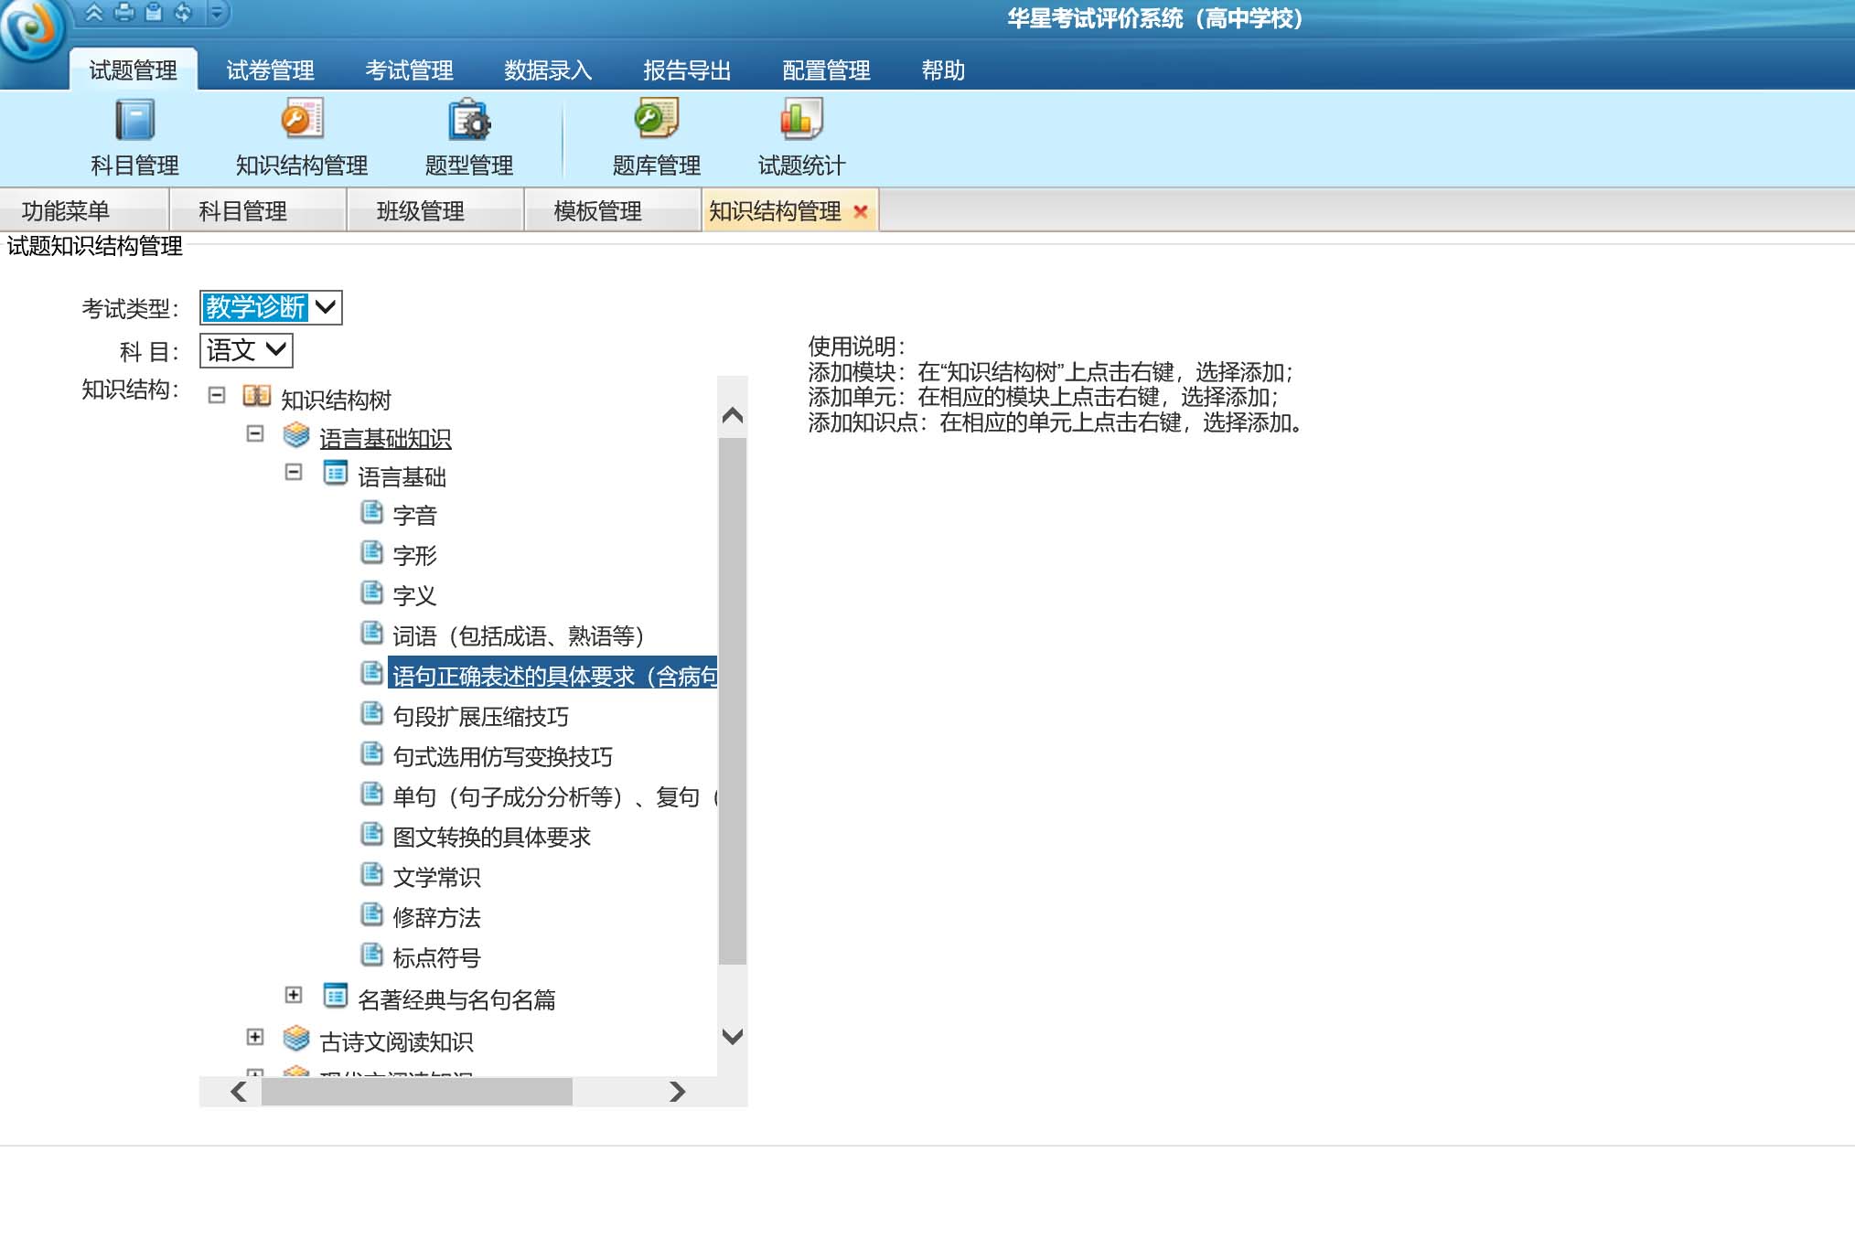Click the refresh arrows icon in quick toolbar
Viewport: 1855px width, 1238px height.
click(x=183, y=12)
